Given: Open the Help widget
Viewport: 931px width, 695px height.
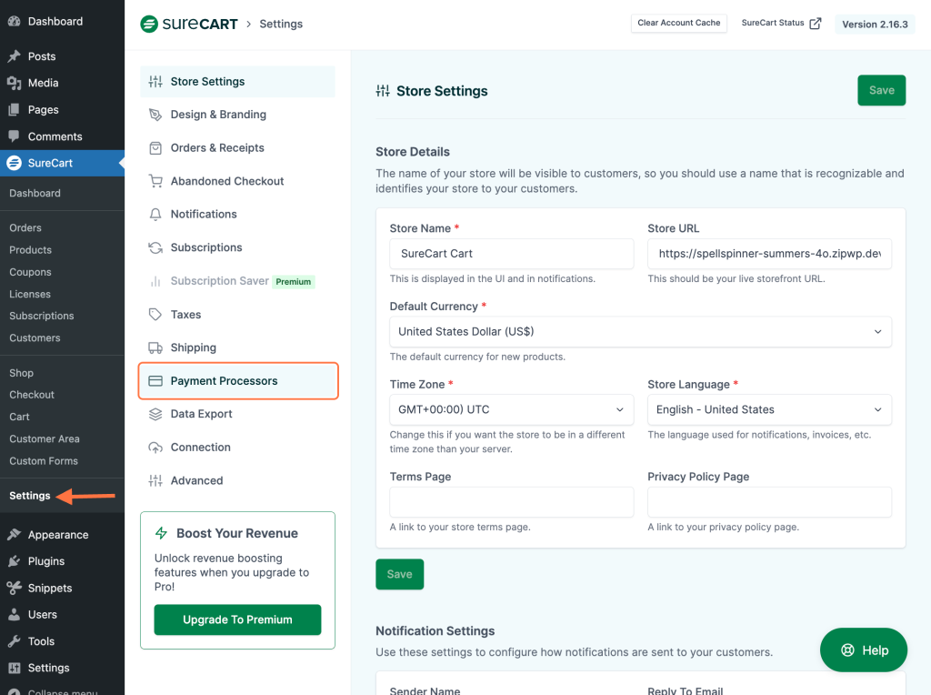Looking at the screenshot, I should (x=863, y=650).
